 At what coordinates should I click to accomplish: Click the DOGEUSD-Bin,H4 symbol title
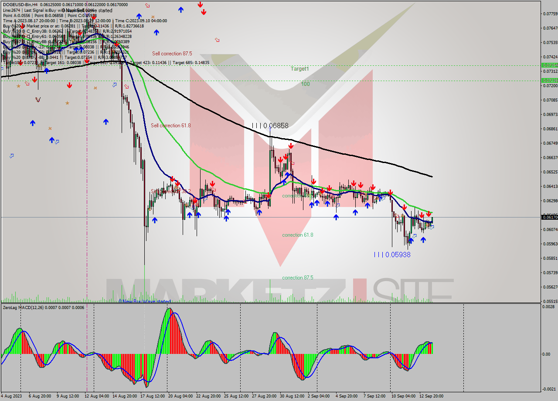(x=20, y=4)
